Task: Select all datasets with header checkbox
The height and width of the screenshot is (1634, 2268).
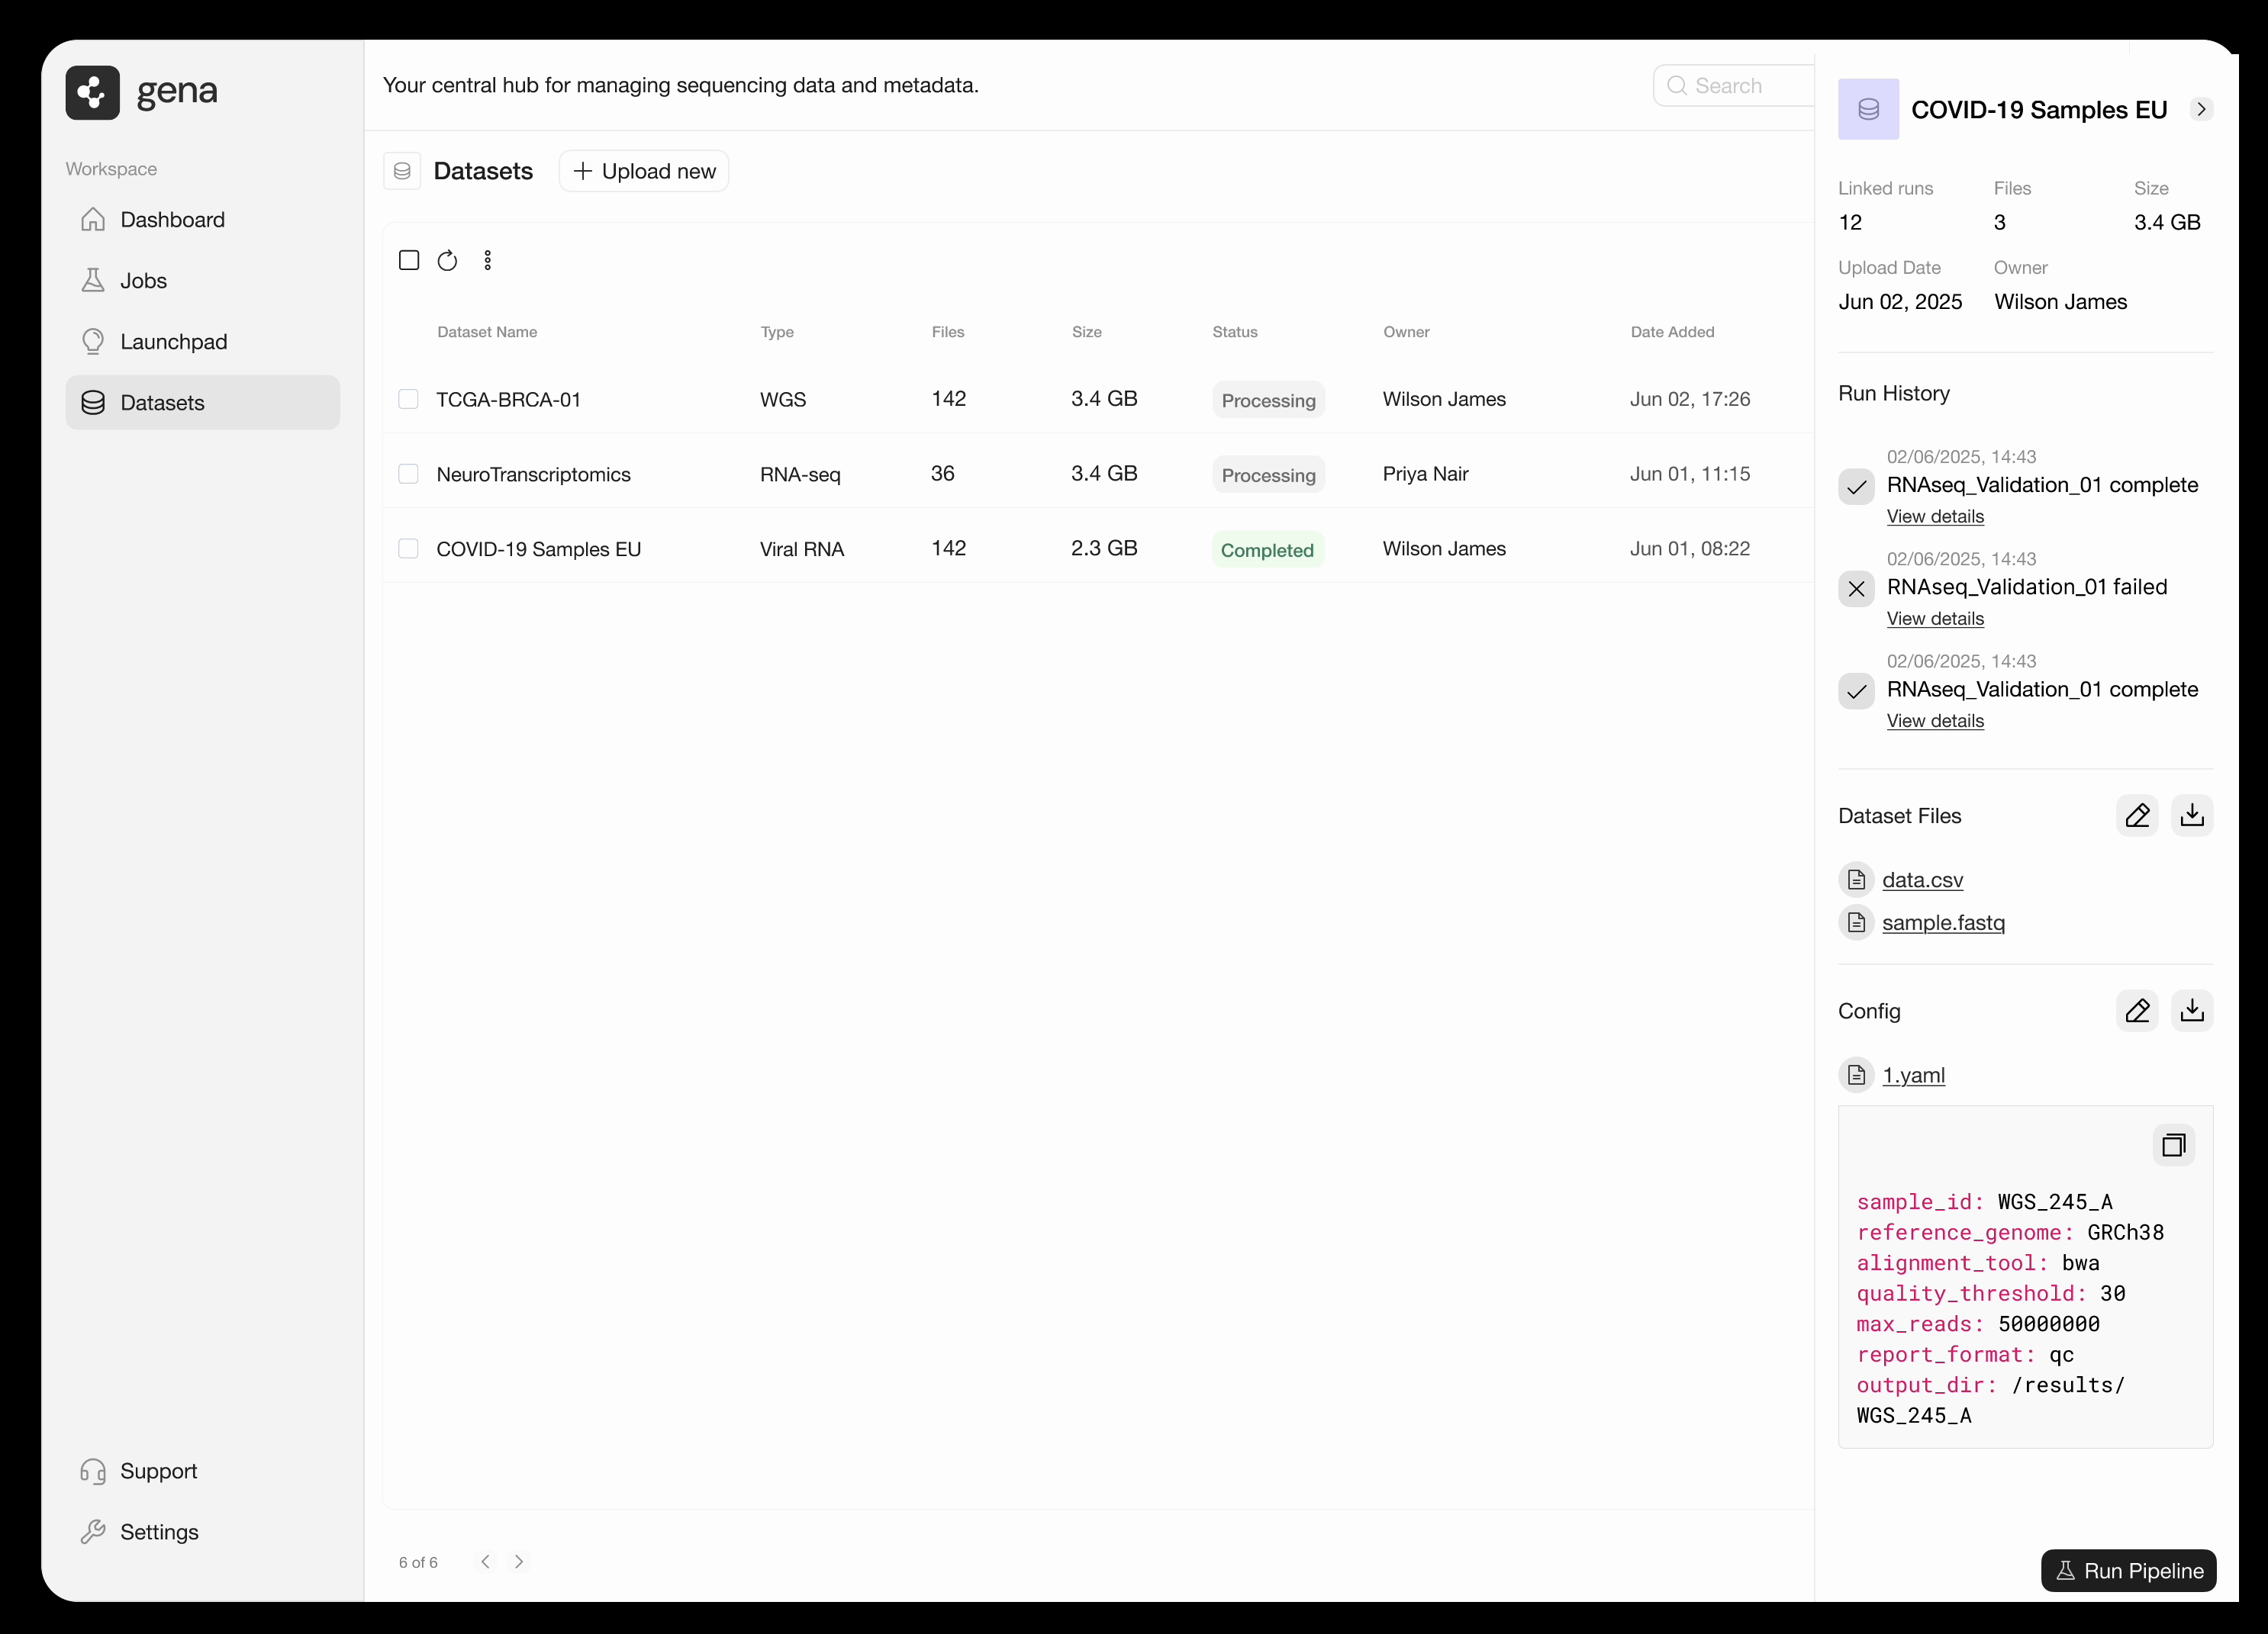Action: (408, 260)
